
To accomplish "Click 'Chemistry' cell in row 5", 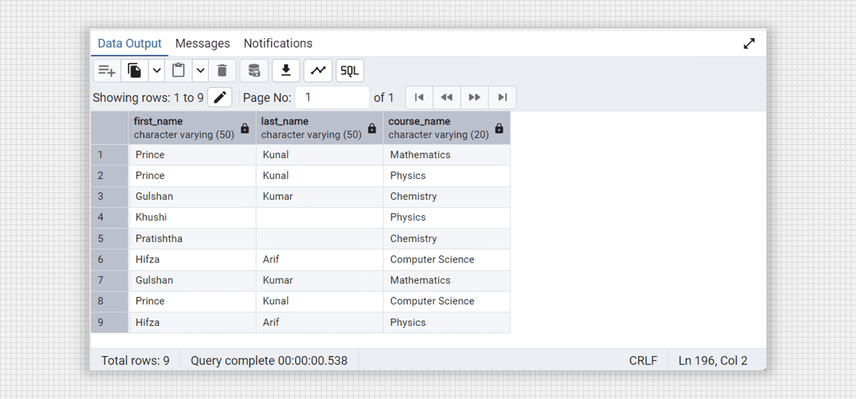I will [x=447, y=239].
